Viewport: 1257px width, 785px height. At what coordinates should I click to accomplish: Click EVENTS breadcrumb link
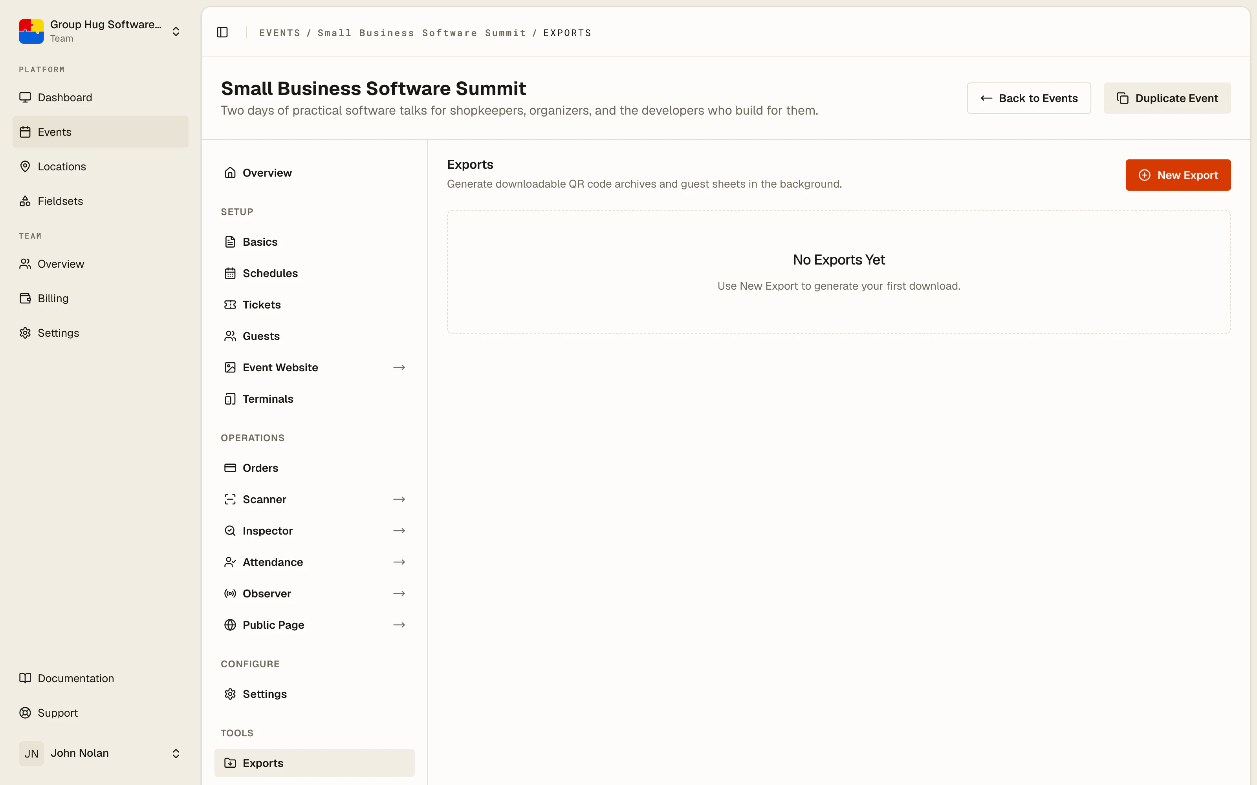click(x=279, y=33)
